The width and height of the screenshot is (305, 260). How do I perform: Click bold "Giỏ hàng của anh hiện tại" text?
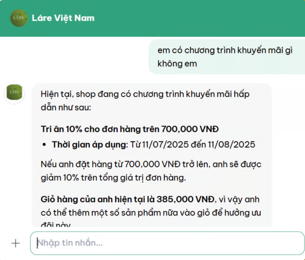[x=98, y=199]
